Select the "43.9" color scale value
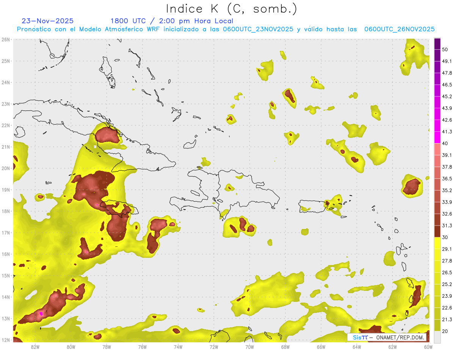Viewport: 455px width, 352px height. [447, 108]
